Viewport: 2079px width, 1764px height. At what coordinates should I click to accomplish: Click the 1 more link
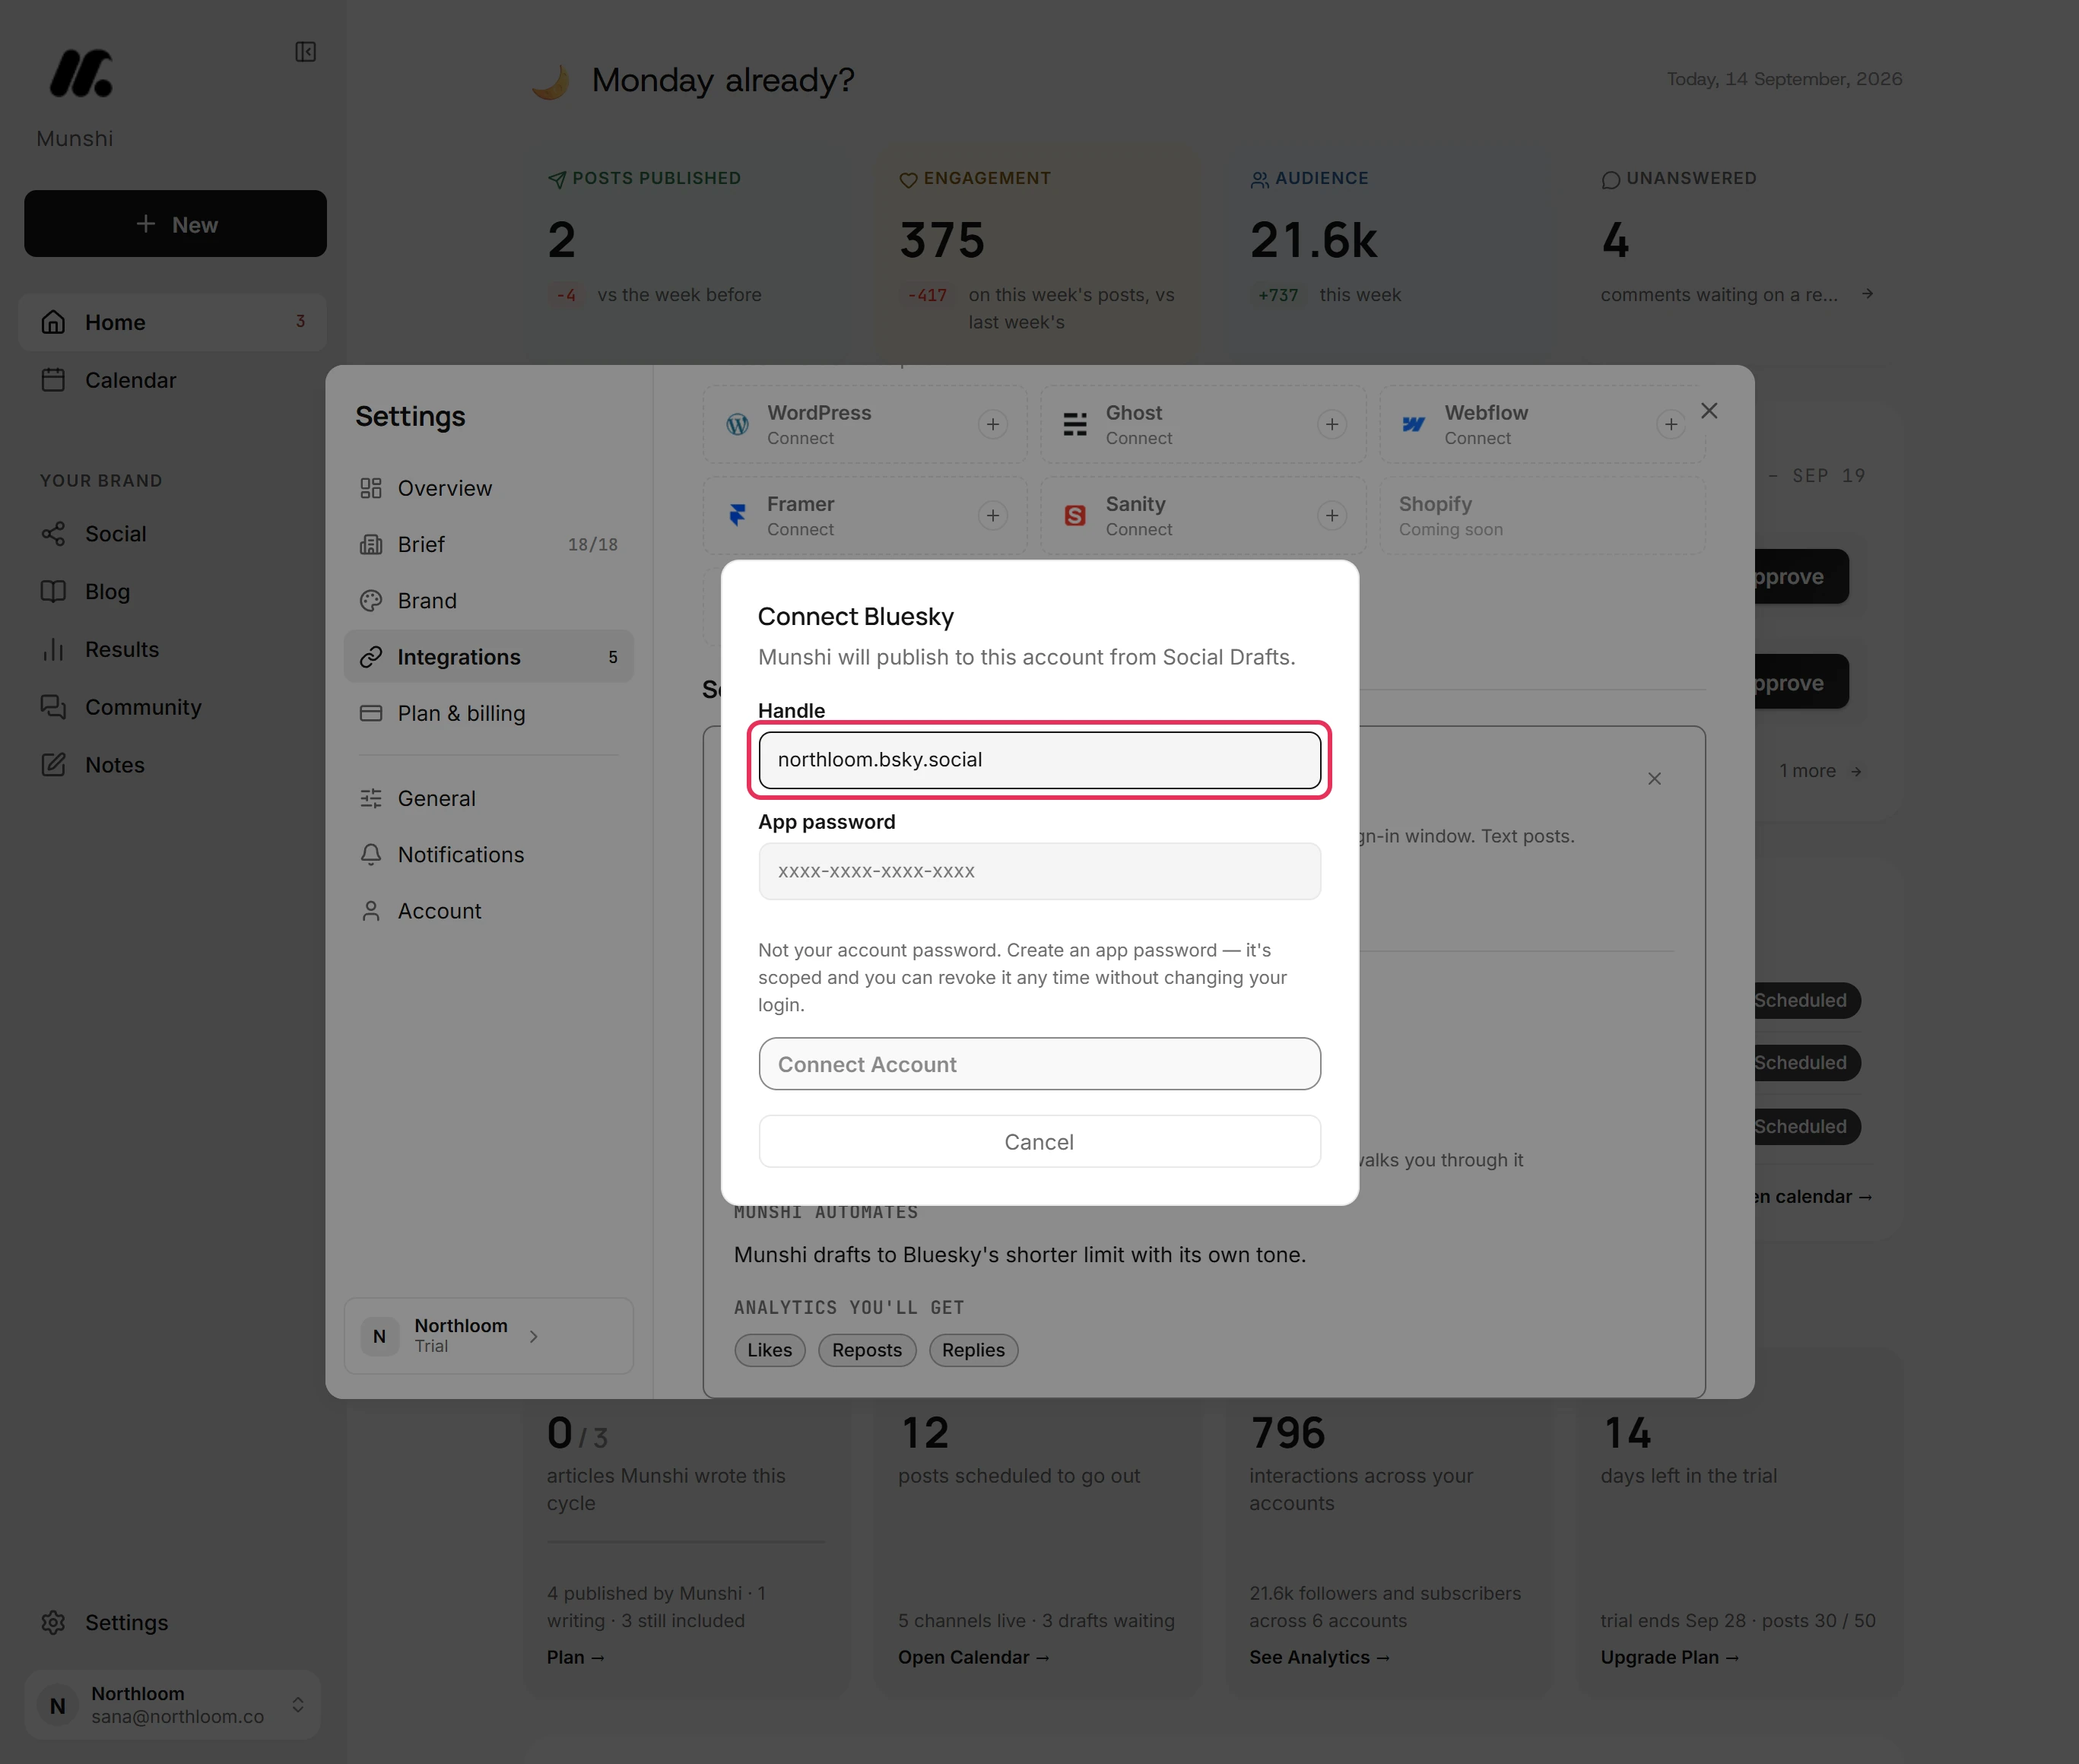click(1820, 771)
